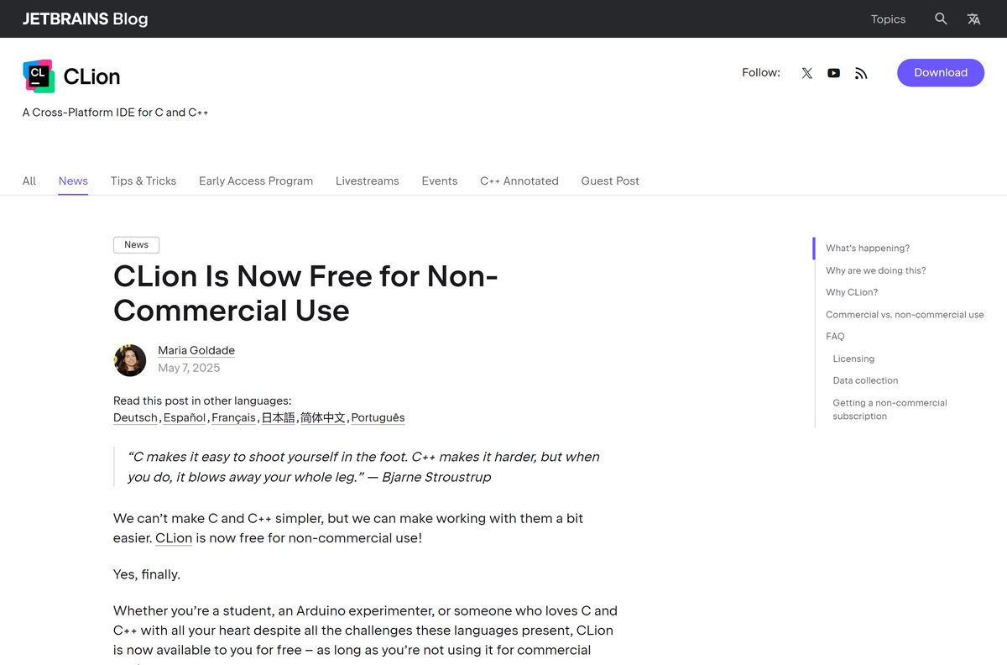Open the Tips & Tricks tab
Image resolution: width=1007 pixels, height=665 pixels.
coord(143,181)
